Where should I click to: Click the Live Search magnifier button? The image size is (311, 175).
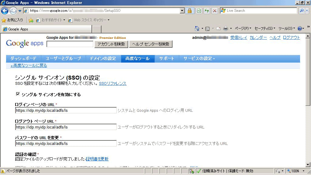pos(302,11)
